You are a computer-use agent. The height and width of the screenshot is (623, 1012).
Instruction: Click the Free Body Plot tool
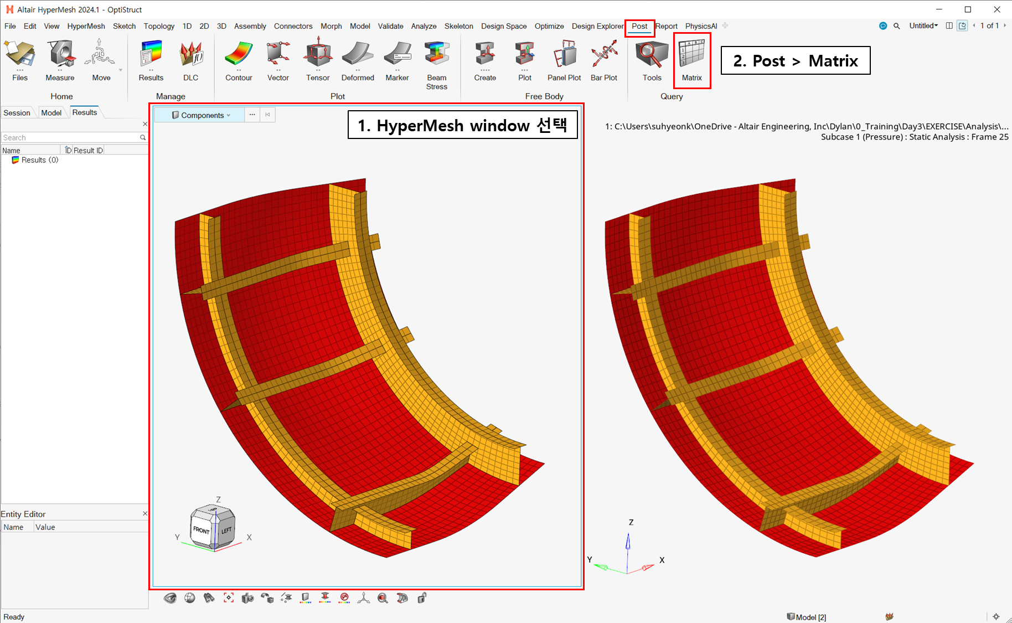[525, 61]
